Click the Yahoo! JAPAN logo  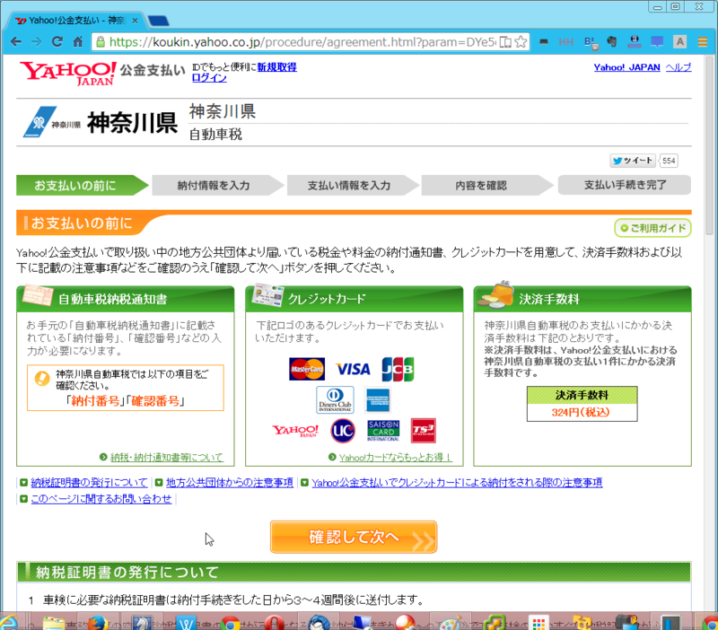pyautogui.click(x=68, y=74)
